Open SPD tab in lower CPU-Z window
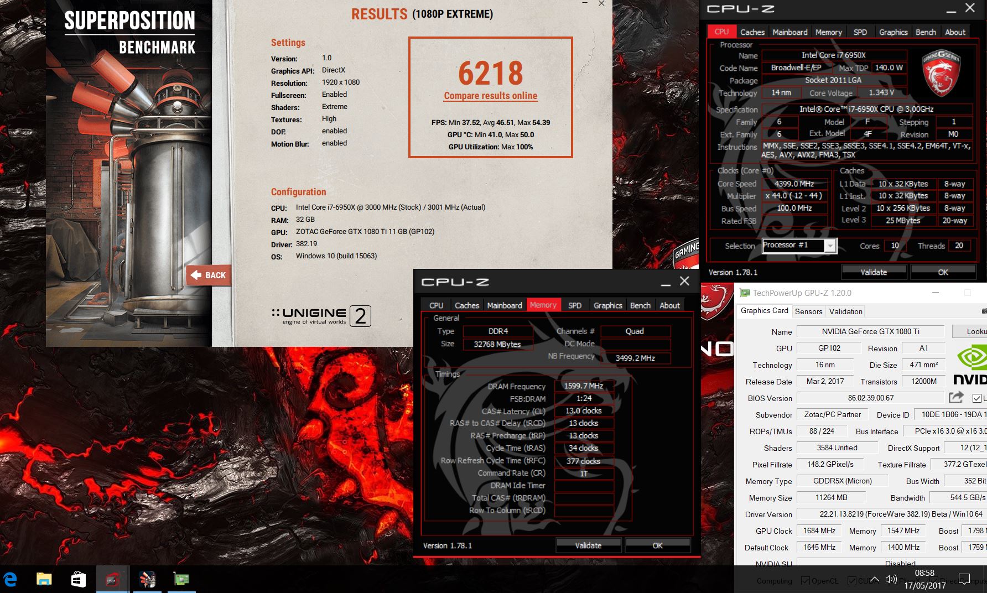Image resolution: width=987 pixels, height=593 pixels. [x=575, y=305]
